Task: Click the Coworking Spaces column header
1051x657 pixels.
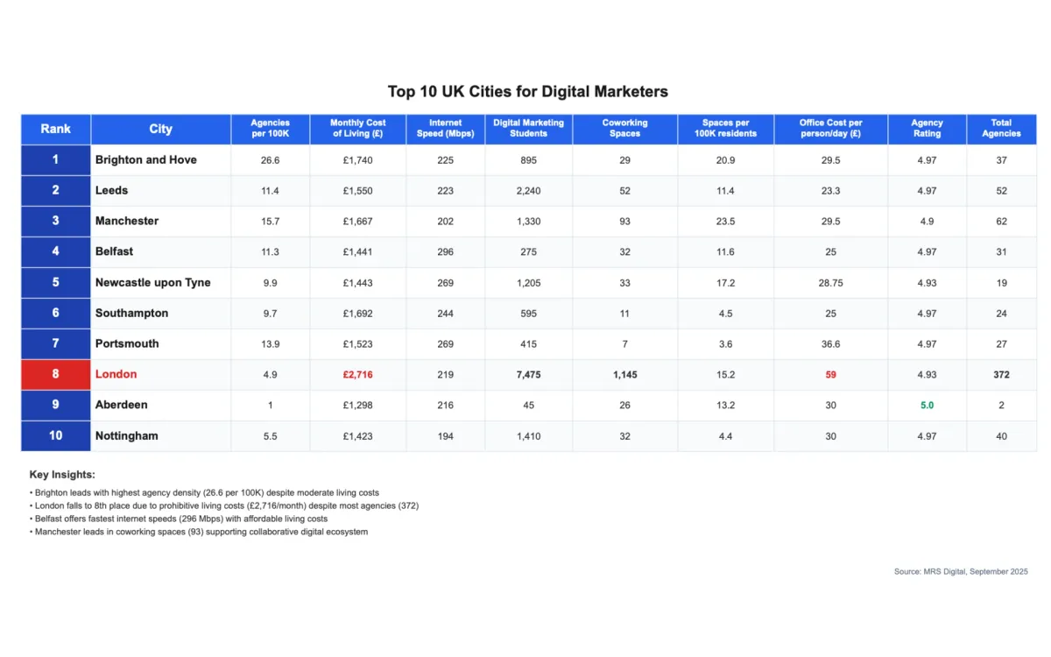Action: 624,128
